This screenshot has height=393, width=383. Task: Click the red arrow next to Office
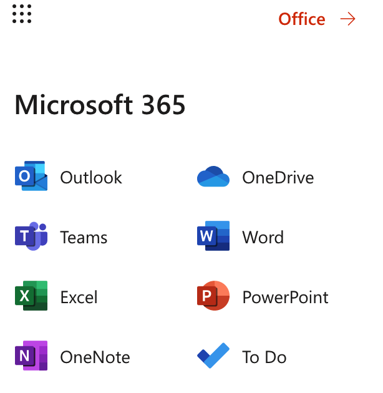coord(348,19)
